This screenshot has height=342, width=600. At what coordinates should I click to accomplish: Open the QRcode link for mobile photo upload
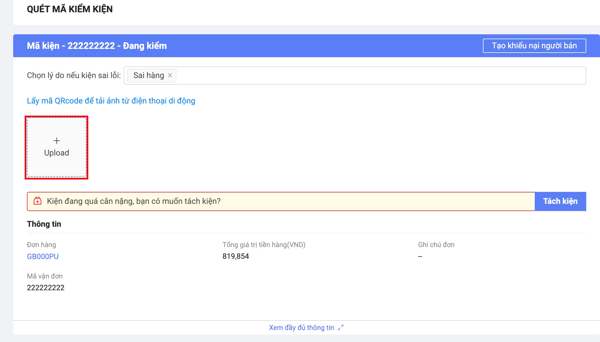pyautogui.click(x=111, y=101)
